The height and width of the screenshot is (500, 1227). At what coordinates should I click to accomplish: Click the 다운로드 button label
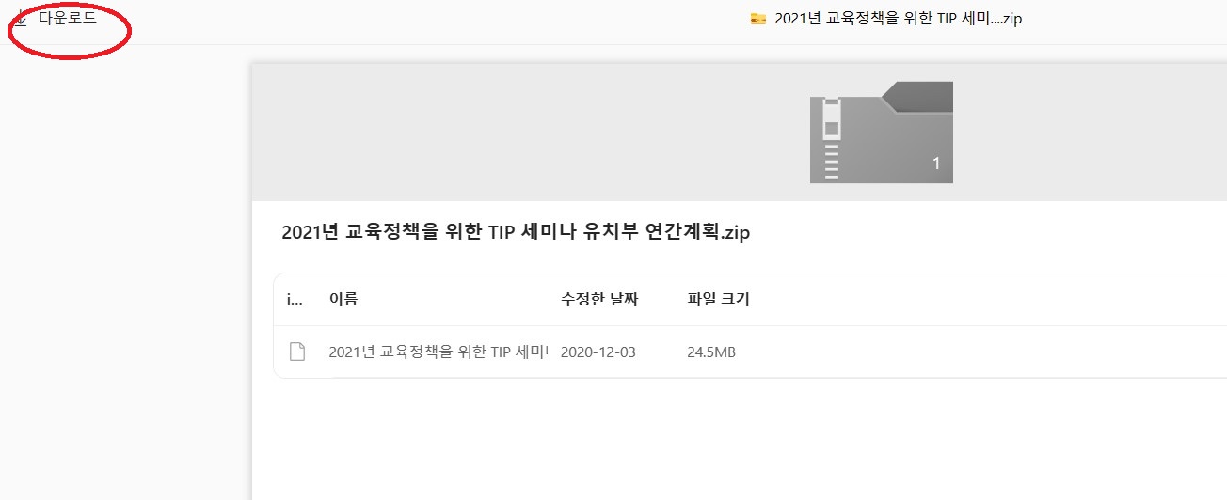68,18
